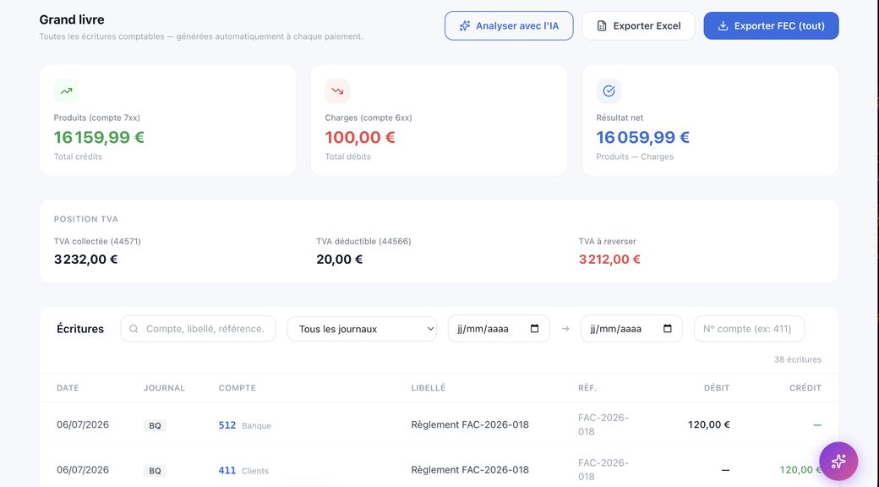Click the FAC-2026-018 reference in the Banque row
879x487 pixels.
603,424
